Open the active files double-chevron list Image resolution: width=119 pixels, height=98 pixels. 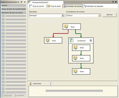click(113, 2)
